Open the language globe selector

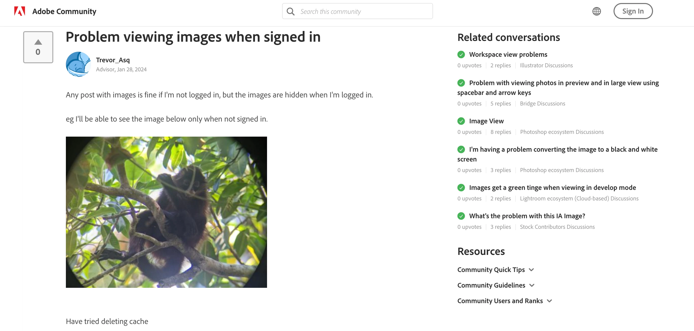596,11
